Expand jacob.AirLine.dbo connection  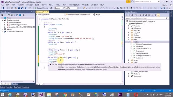click(x=5, y=22)
